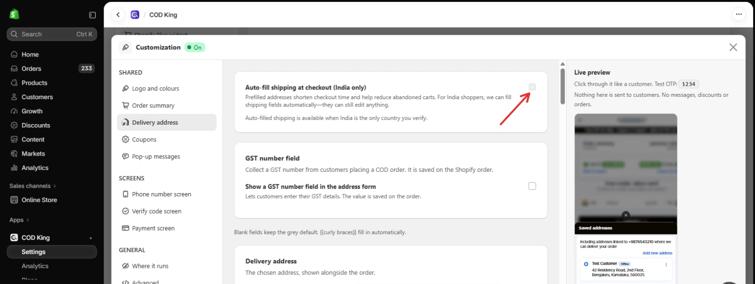Click the Office tag in preview

click(625, 264)
